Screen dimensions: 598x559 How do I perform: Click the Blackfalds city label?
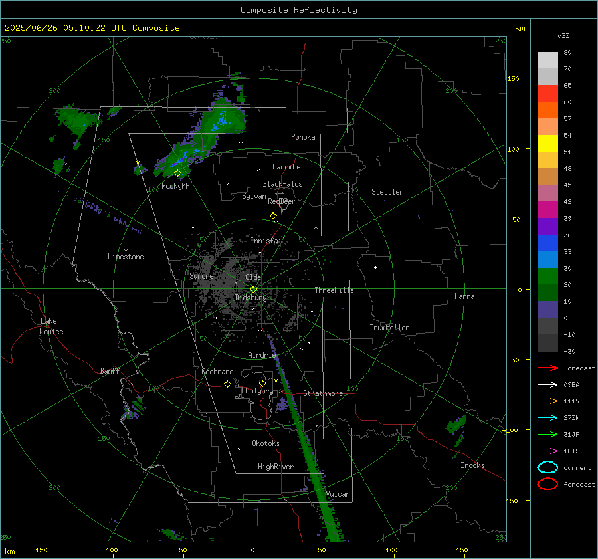(282, 184)
